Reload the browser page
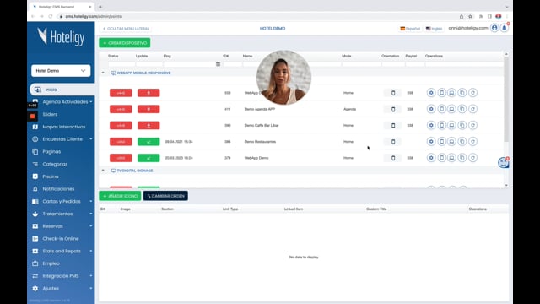Screen dimensions: 540x304 pyautogui.click(x=51, y=16)
